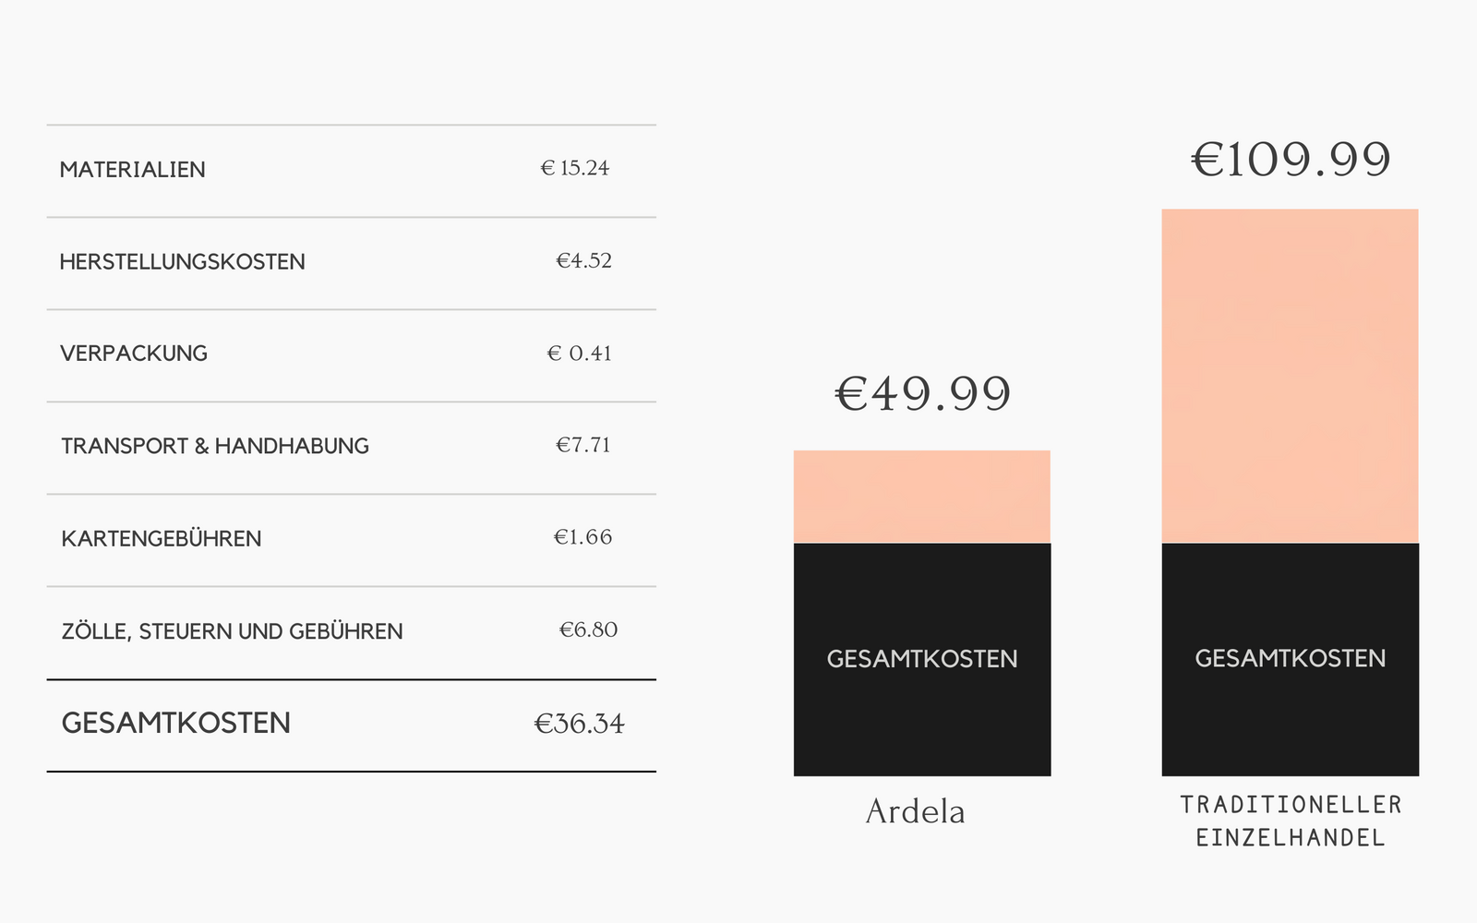Click the €109.99 traditional retail price
This screenshot has height=923, width=1477.
(1291, 160)
